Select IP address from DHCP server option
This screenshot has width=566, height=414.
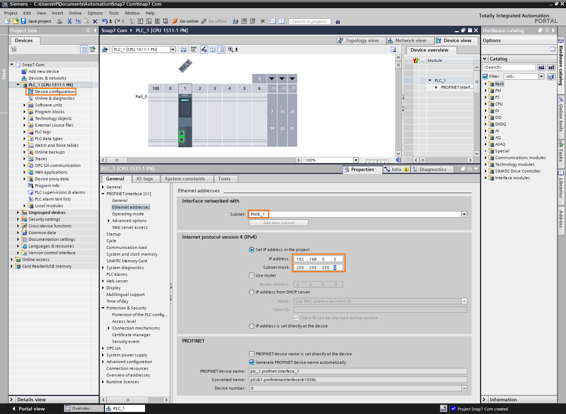click(252, 292)
